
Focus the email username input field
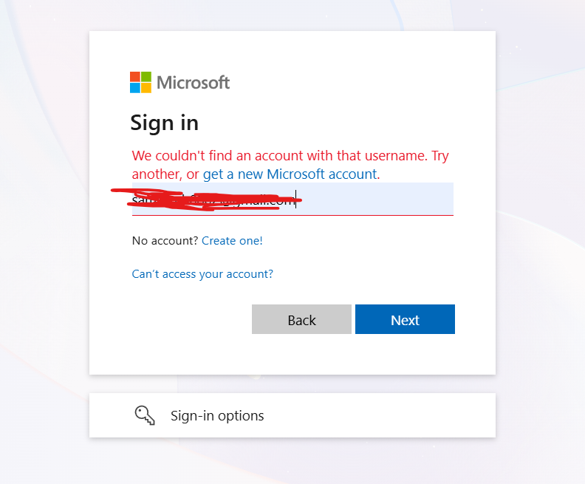[293, 199]
